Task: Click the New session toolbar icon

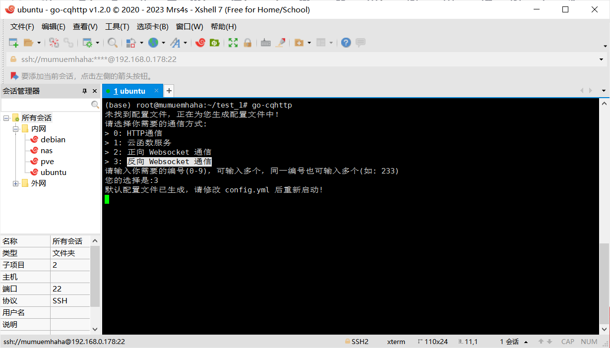Action: coord(13,43)
